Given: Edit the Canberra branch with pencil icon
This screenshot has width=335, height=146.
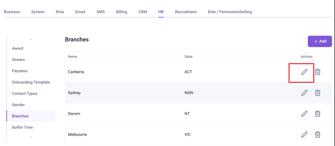Looking at the screenshot, I should (x=304, y=72).
